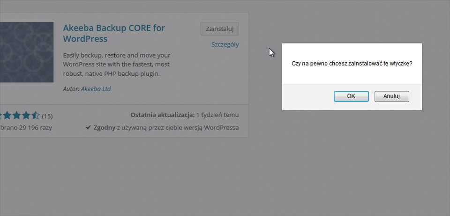
Task: Click the Zainstaluj button for Akeeba Backup
Action: pos(220,29)
